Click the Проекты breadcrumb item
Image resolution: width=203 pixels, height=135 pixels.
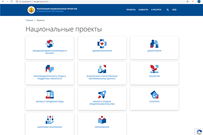pos(41,20)
